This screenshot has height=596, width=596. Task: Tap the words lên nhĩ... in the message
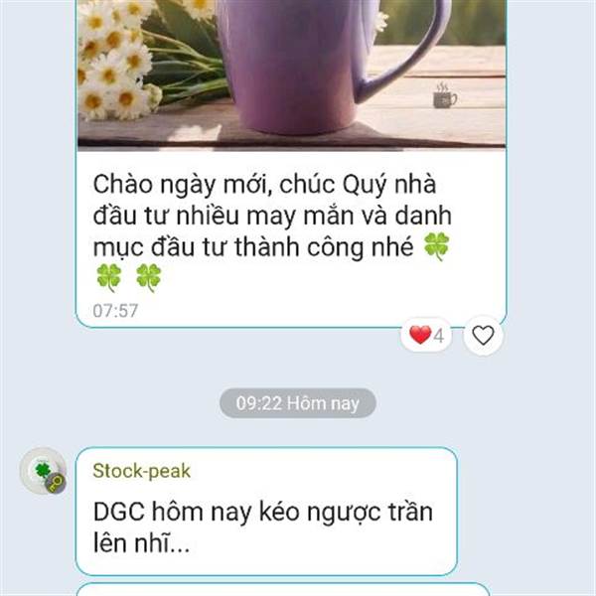point(141,543)
